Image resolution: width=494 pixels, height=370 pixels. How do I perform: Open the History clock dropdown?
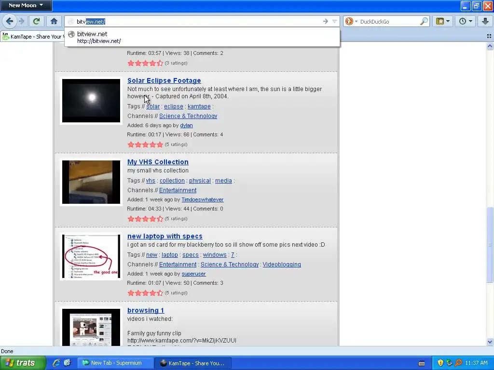coord(466,21)
